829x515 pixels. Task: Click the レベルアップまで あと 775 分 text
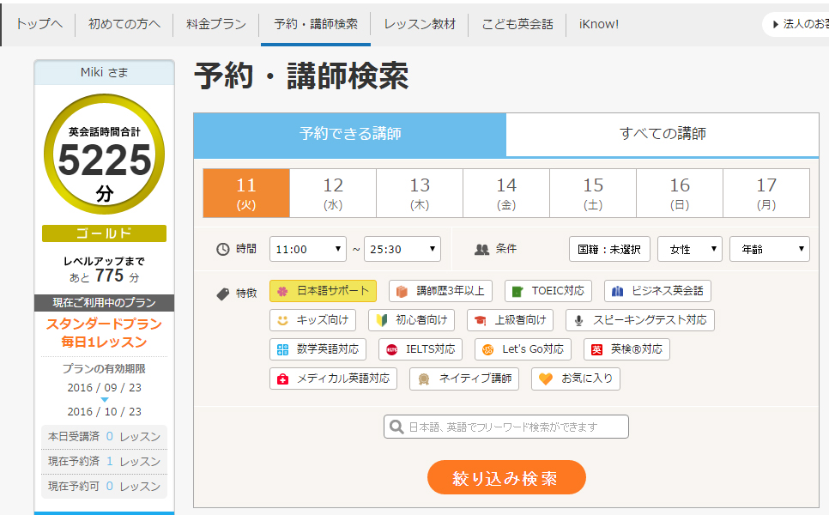[104, 270]
